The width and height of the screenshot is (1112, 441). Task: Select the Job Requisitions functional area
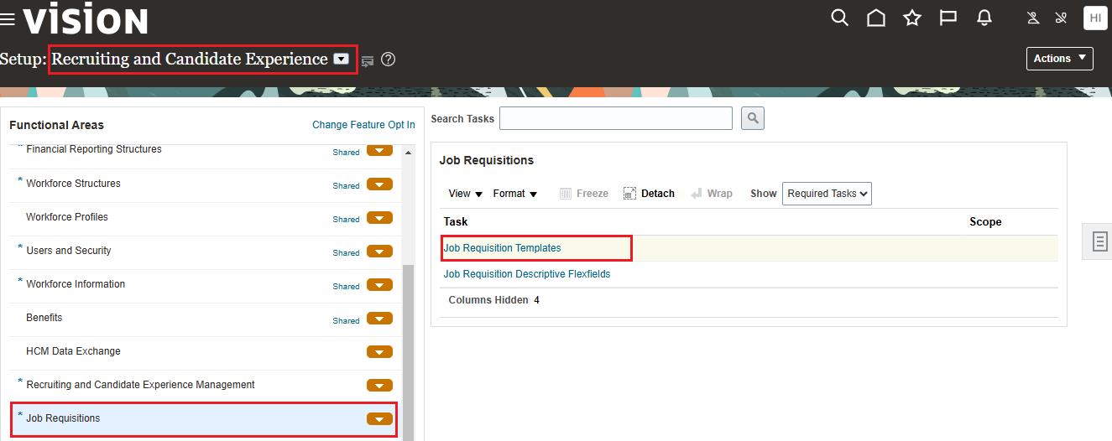(x=63, y=418)
